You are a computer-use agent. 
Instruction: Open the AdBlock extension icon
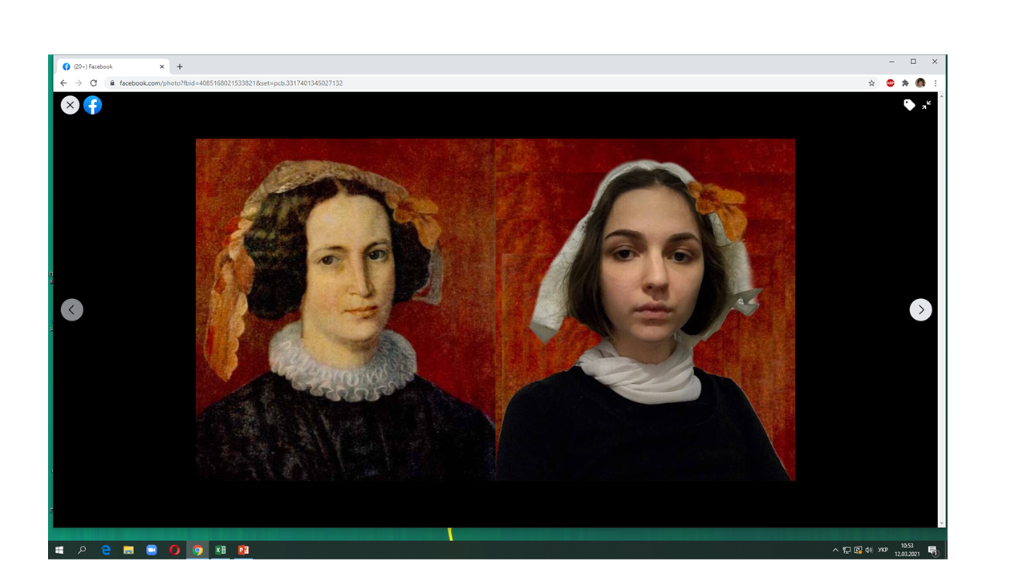(891, 83)
